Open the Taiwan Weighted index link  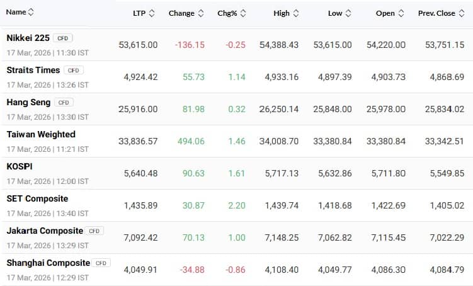41,134
